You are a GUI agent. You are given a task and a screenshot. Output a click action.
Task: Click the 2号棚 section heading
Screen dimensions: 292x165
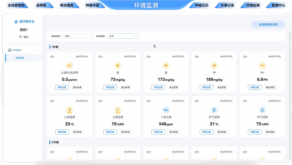pos(55,142)
